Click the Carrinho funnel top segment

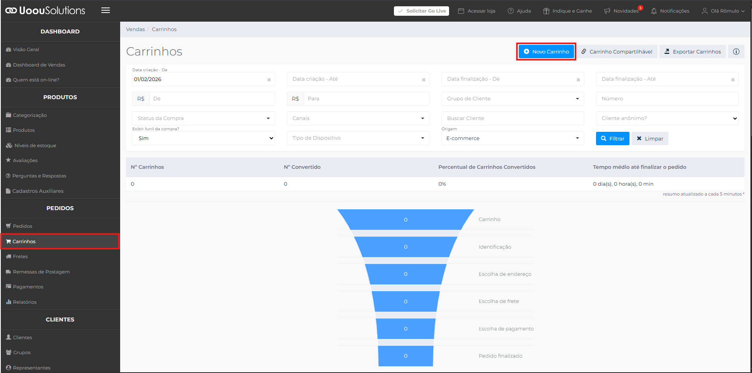(405, 220)
